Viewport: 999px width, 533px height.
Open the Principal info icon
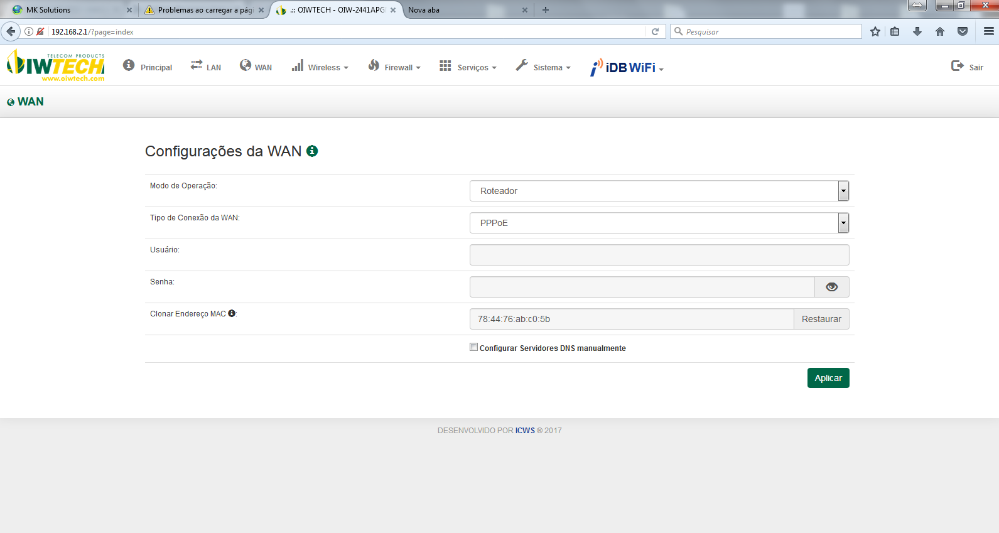click(129, 65)
